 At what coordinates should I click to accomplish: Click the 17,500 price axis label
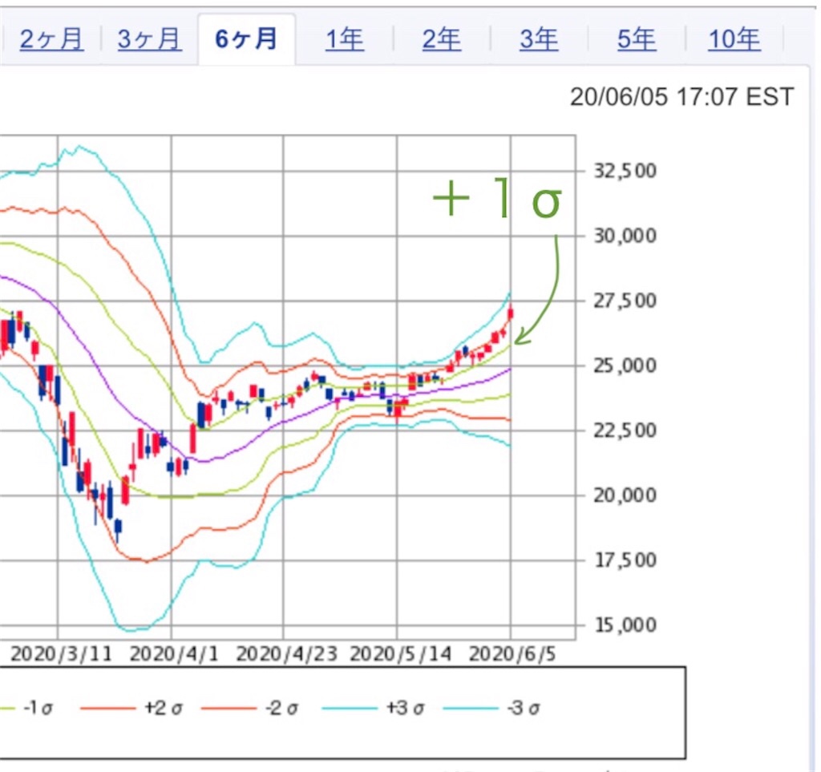pos(625,560)
